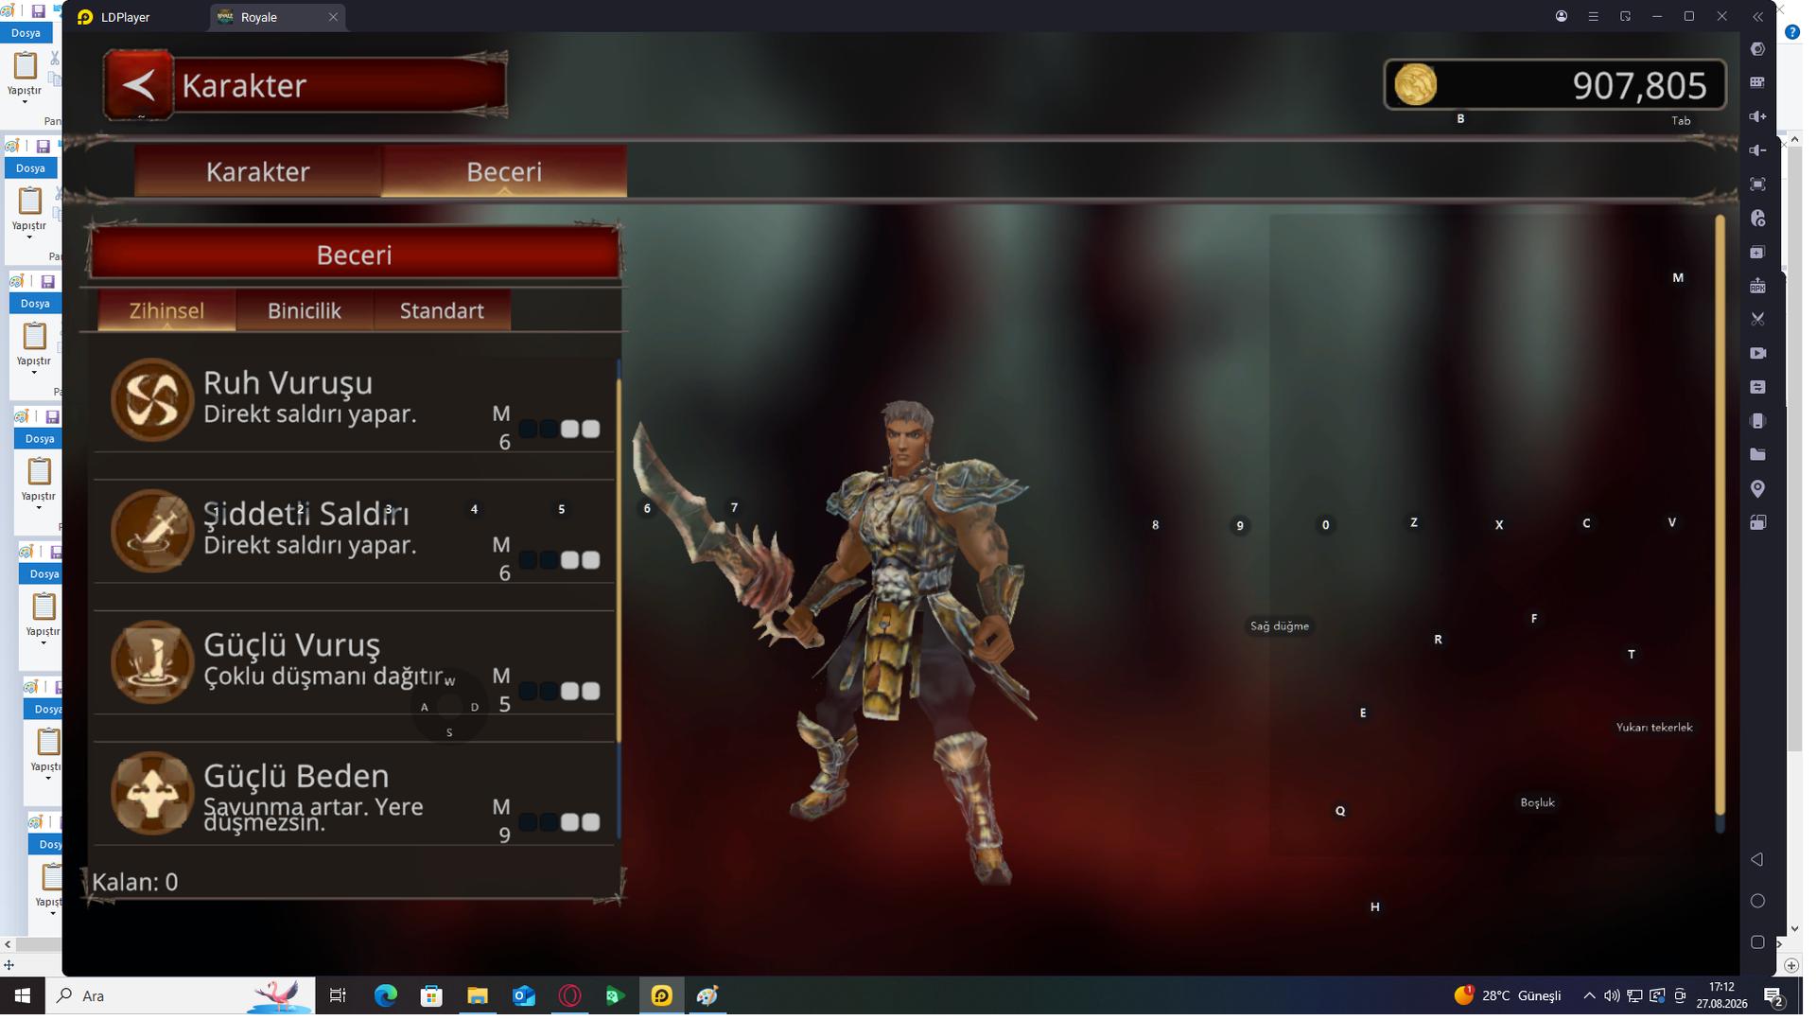Switch to the Beceri tab

point(504,171)
